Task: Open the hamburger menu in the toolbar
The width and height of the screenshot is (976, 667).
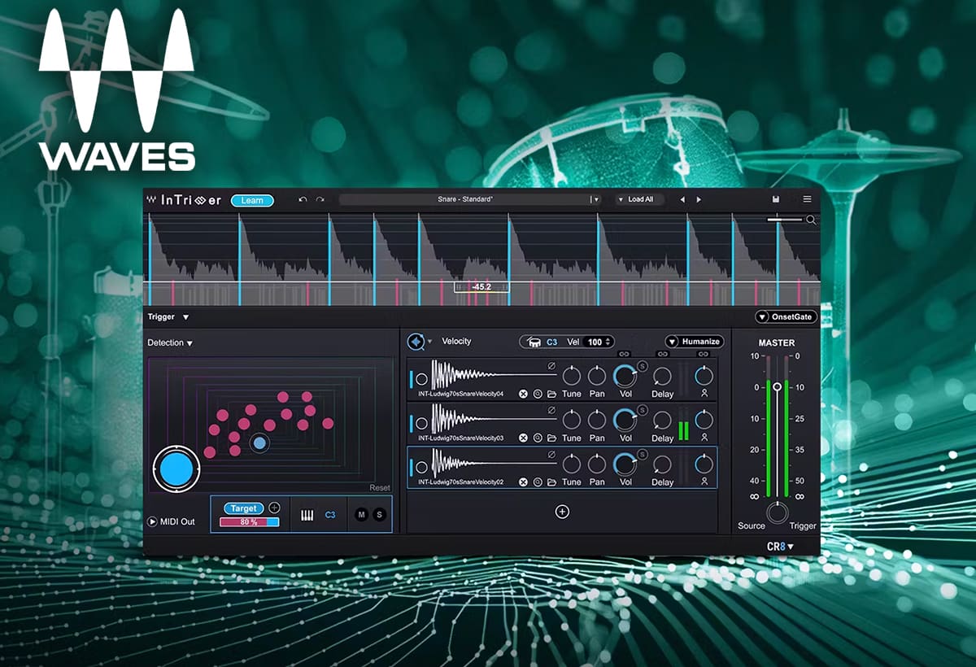Action: tap(807, 199)
